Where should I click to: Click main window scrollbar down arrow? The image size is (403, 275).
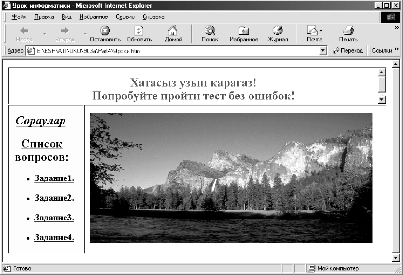(x=396, y=257)
